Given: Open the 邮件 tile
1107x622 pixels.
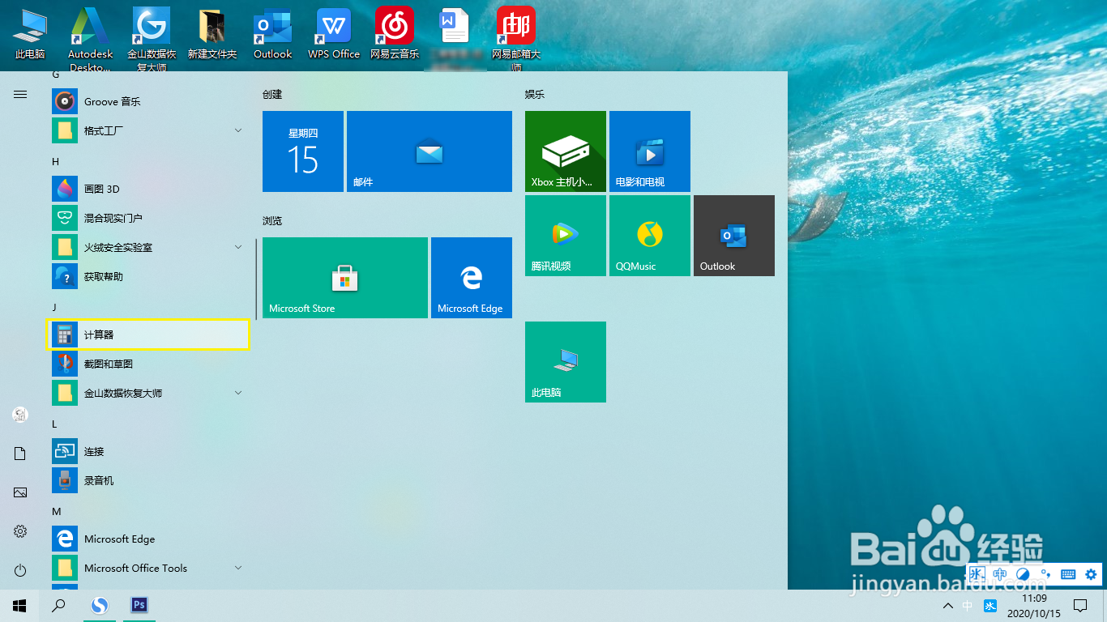Looking at the screenshot, I should click(x=430, y=151).
